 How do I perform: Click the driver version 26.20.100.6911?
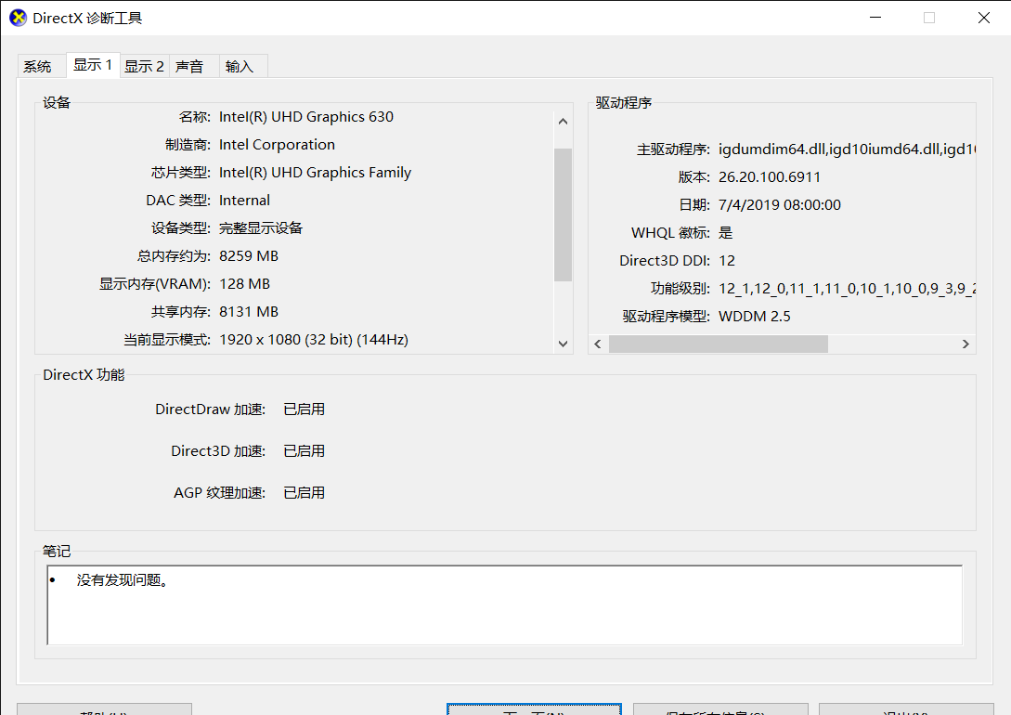pyautogui.click(x=770, y=177)
